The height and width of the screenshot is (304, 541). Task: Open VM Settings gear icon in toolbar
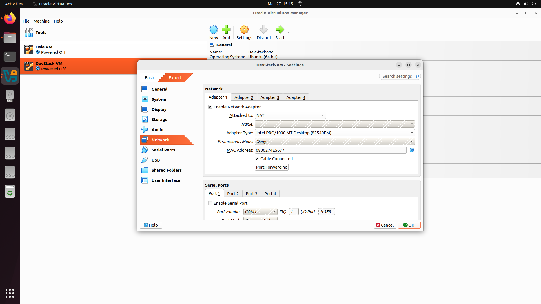(244, 30)
